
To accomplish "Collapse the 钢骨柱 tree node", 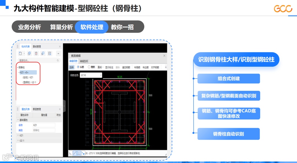I will (18, 68).
